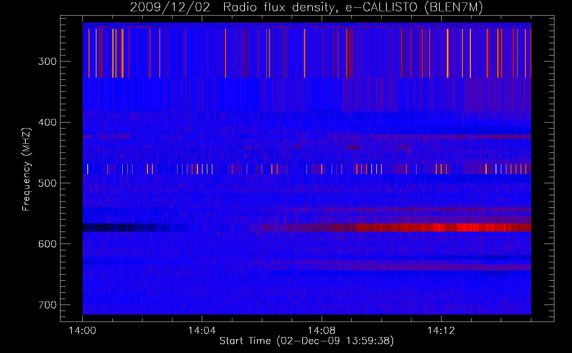Click the 'Frequency (MHZ)' axis label
The width and height of the screenshot is (572, 353).
27,169
